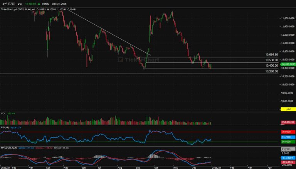The height and width of the screenshot is (169, 296).
Task: Click the green 30.0000 RSI oversold tag
Action: pyautogui.click(x=288, y=141)
